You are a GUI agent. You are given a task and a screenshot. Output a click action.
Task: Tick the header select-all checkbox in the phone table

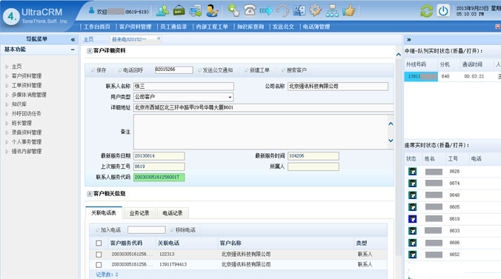point(99,243)
